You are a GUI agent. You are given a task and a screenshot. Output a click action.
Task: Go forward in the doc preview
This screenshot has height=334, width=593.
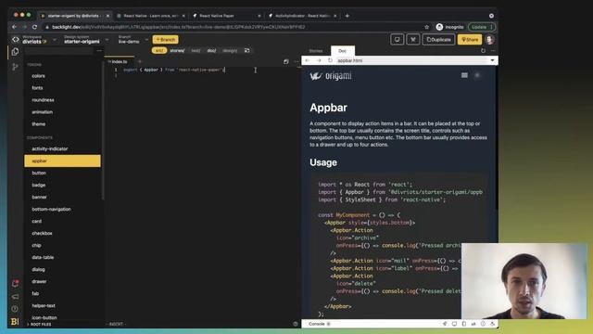[x=319, y=60]
